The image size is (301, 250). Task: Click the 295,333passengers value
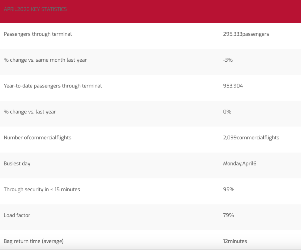[246, 34]
